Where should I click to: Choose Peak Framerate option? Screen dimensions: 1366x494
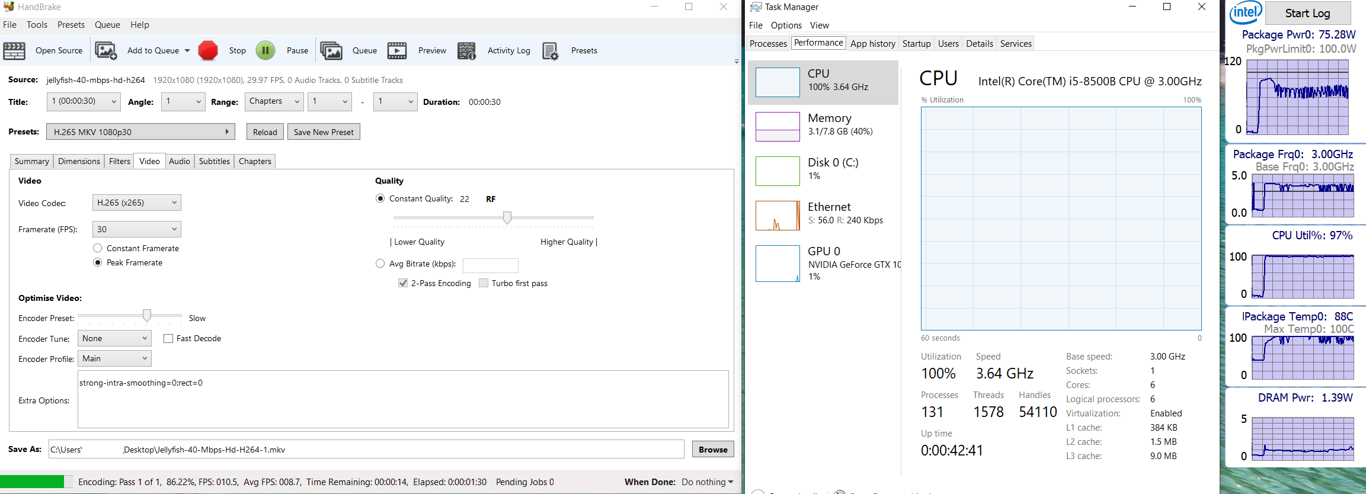[x=98, y=262]
